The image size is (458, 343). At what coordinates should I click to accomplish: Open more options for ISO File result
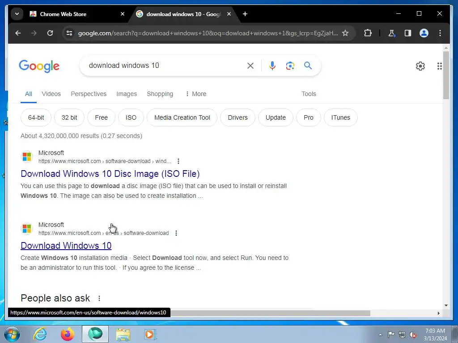point(178,161)
